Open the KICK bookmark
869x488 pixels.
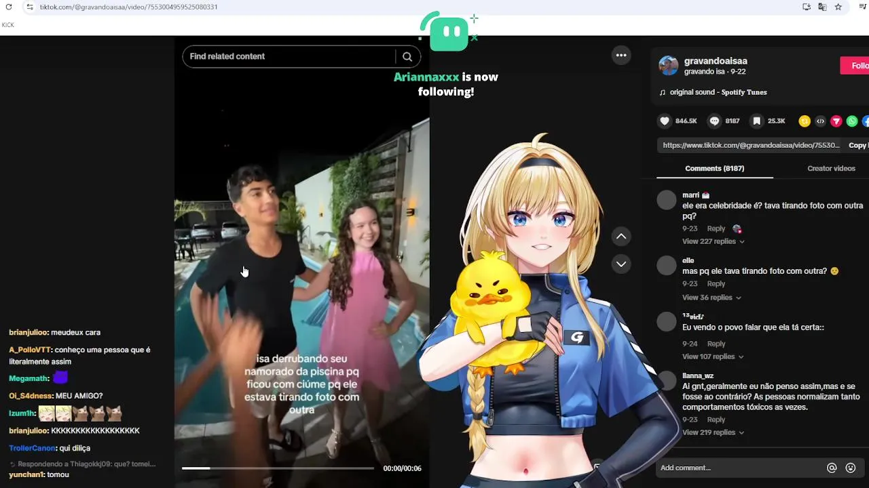click(8, 25)
